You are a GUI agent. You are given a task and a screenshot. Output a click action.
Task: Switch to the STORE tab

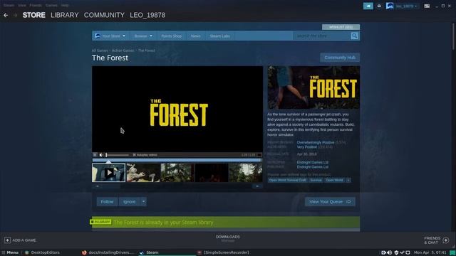click(x=34, y=15)
